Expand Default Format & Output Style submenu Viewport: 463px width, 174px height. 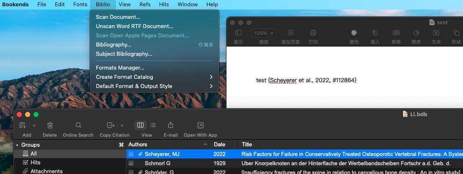click(x=154, y=86)
